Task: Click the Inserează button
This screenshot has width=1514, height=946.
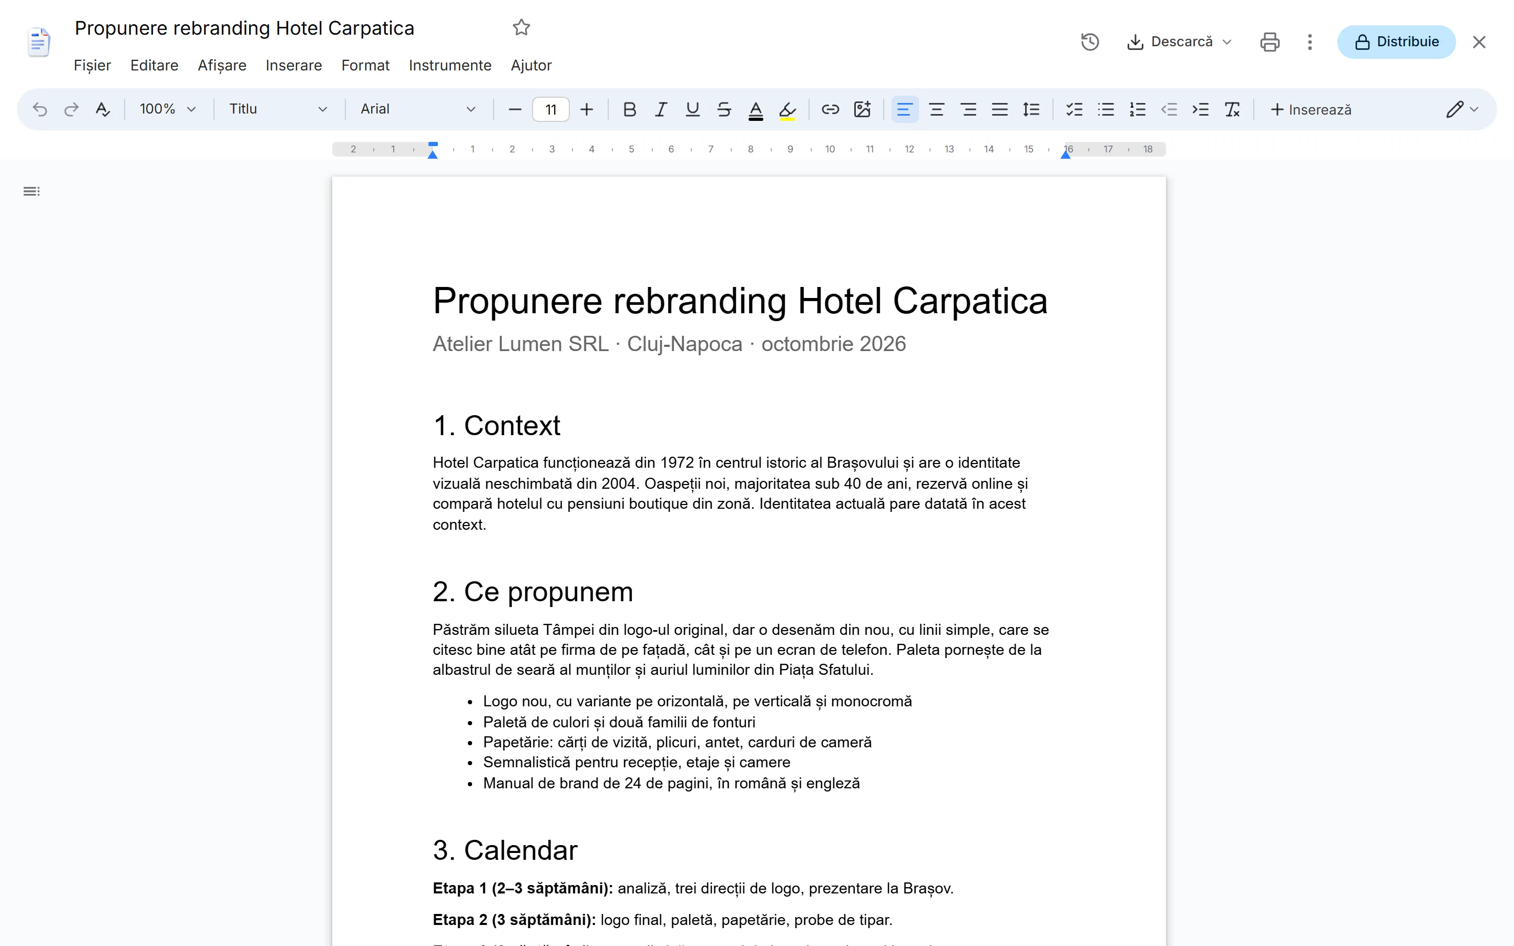Action: click(x=1311, y=109)
